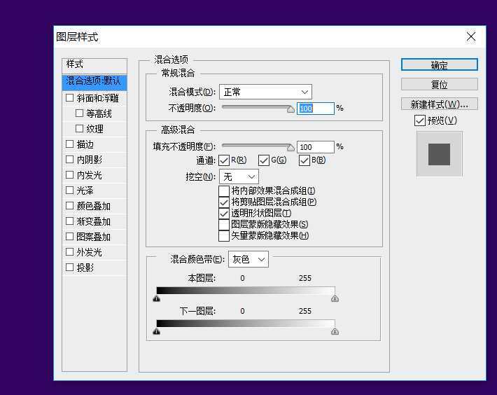Click the 填充不透明度 slider handle
Viewport: 497px width, 395px height.
pos(290,147)
